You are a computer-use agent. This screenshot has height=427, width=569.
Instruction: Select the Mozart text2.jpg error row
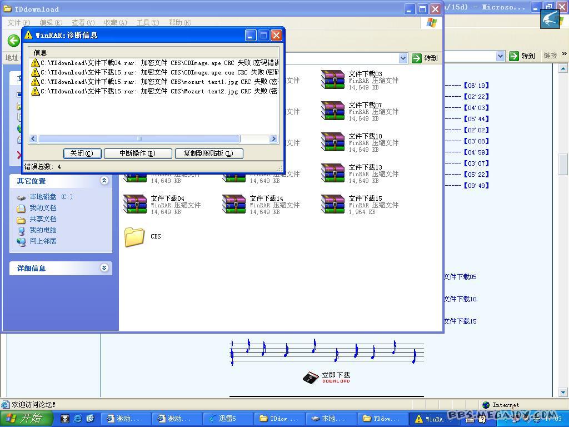coord(154,91)
